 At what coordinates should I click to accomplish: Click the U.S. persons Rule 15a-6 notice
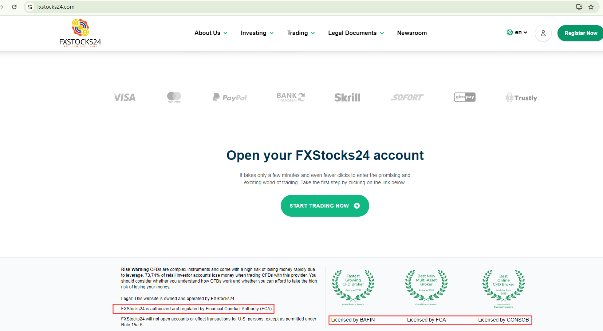(219, 322)
